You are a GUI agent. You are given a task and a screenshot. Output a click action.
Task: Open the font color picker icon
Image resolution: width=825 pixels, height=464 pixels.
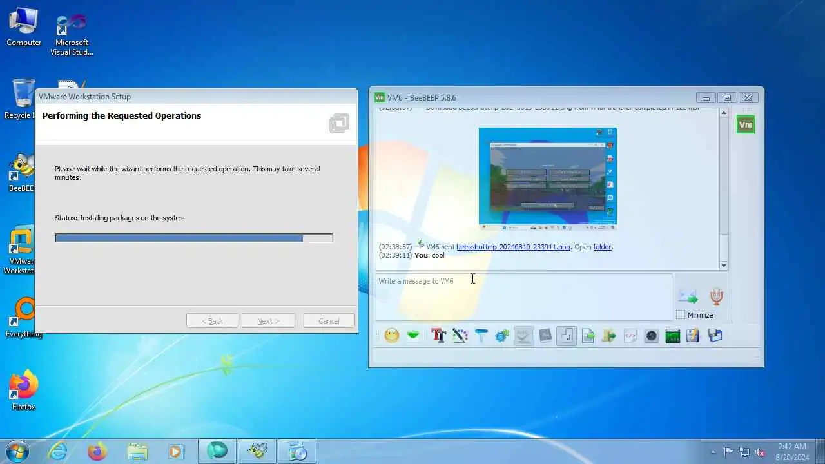coord(460,335)
